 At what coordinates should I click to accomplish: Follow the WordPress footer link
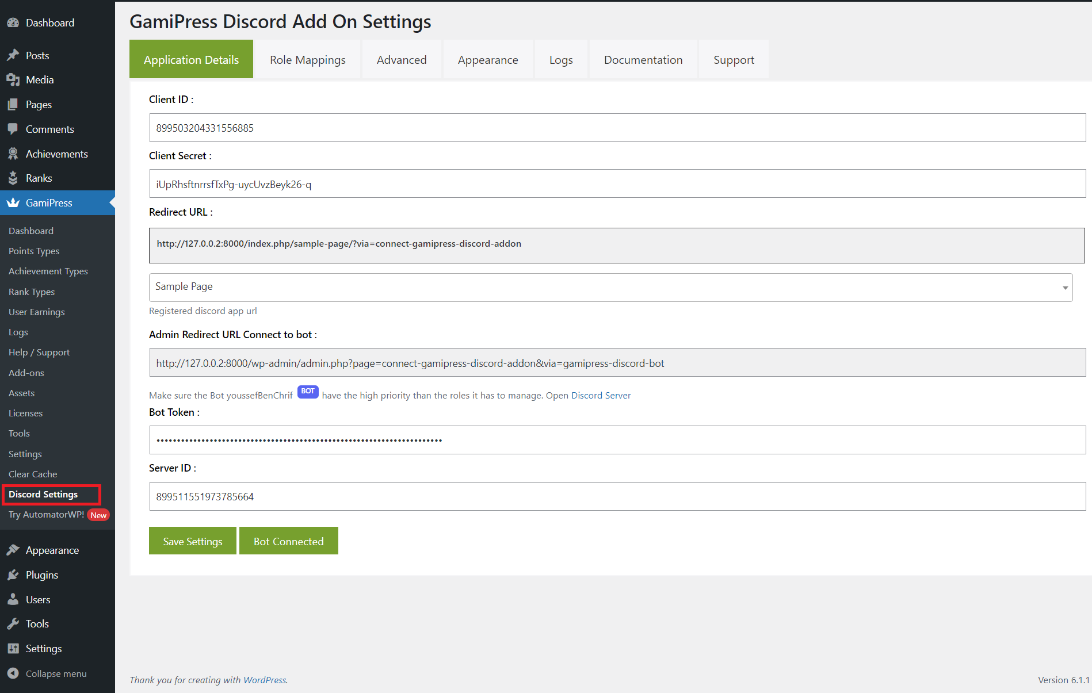tap(265, 680)
